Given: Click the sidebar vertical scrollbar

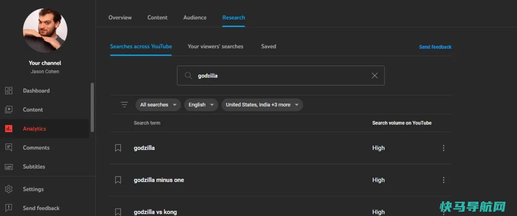Looking at the screenshot, I should pyautogui.click(x=92, y=107).
